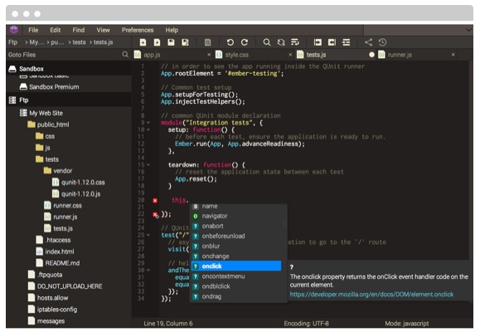Image resolution: width=480 pixels, height=332 pixels.
Task: Switch to the runner.js tab
Action: [417, 55]
